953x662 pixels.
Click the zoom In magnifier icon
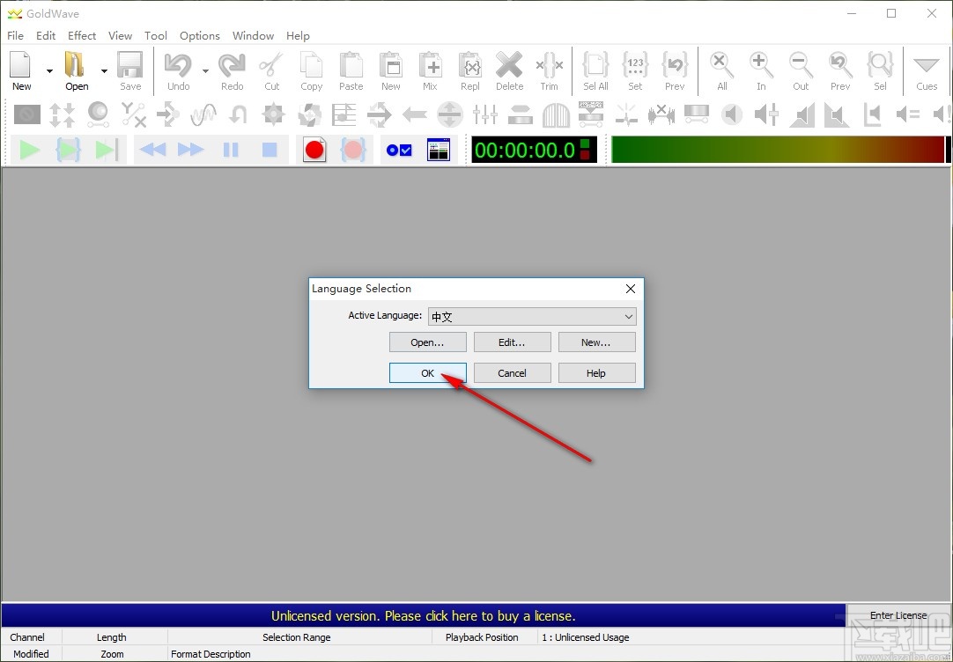(x=761, y=64)
